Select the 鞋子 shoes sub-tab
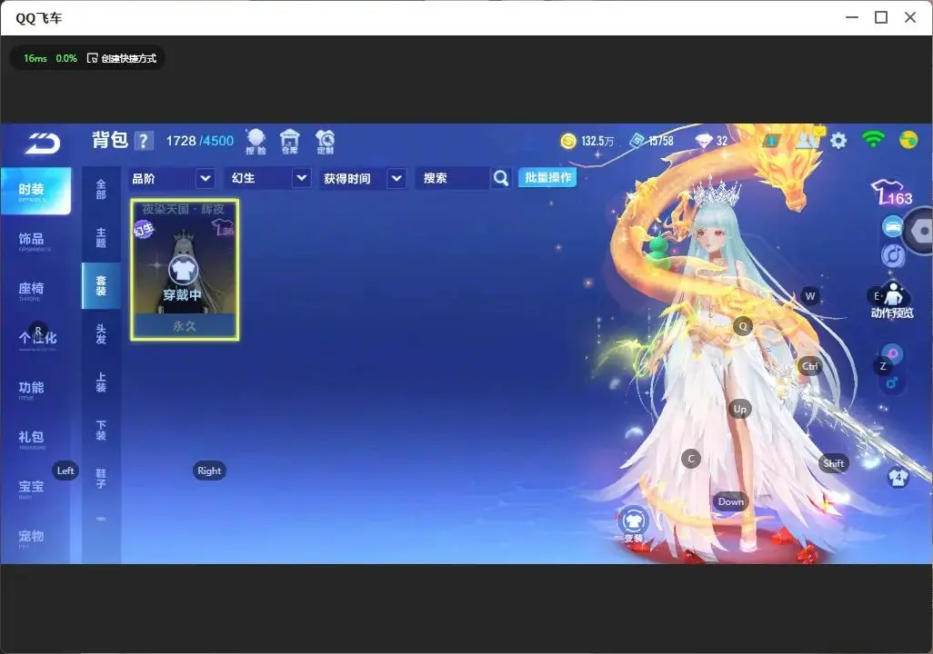Image resolution: width=933 pixels, height=654 pixels. click(101, 479)
